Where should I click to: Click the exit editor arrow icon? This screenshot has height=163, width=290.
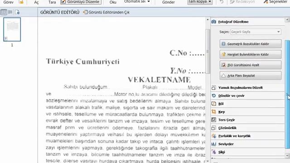85,12
